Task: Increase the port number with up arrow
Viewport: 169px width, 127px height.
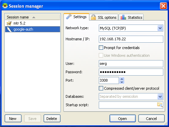Action: click(122, 79)
